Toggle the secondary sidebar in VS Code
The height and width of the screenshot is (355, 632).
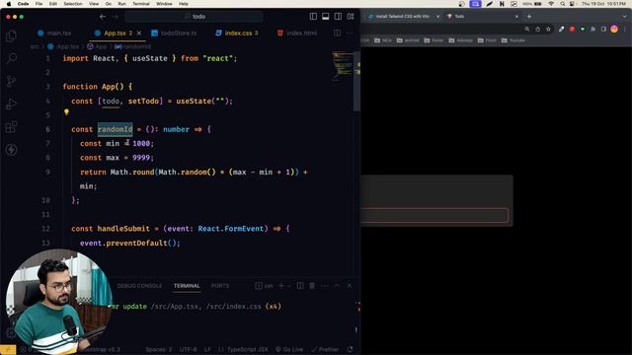(338, 17)
